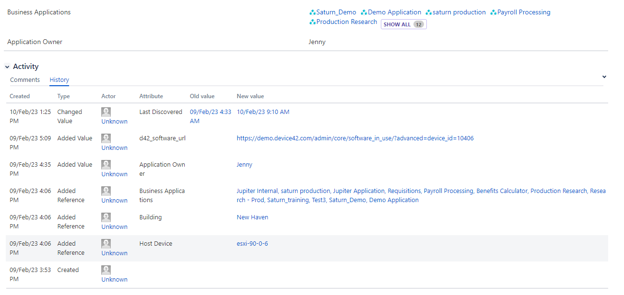The image size is (624, 295).
Task: Click the Created column header
Action: [20, 96]
